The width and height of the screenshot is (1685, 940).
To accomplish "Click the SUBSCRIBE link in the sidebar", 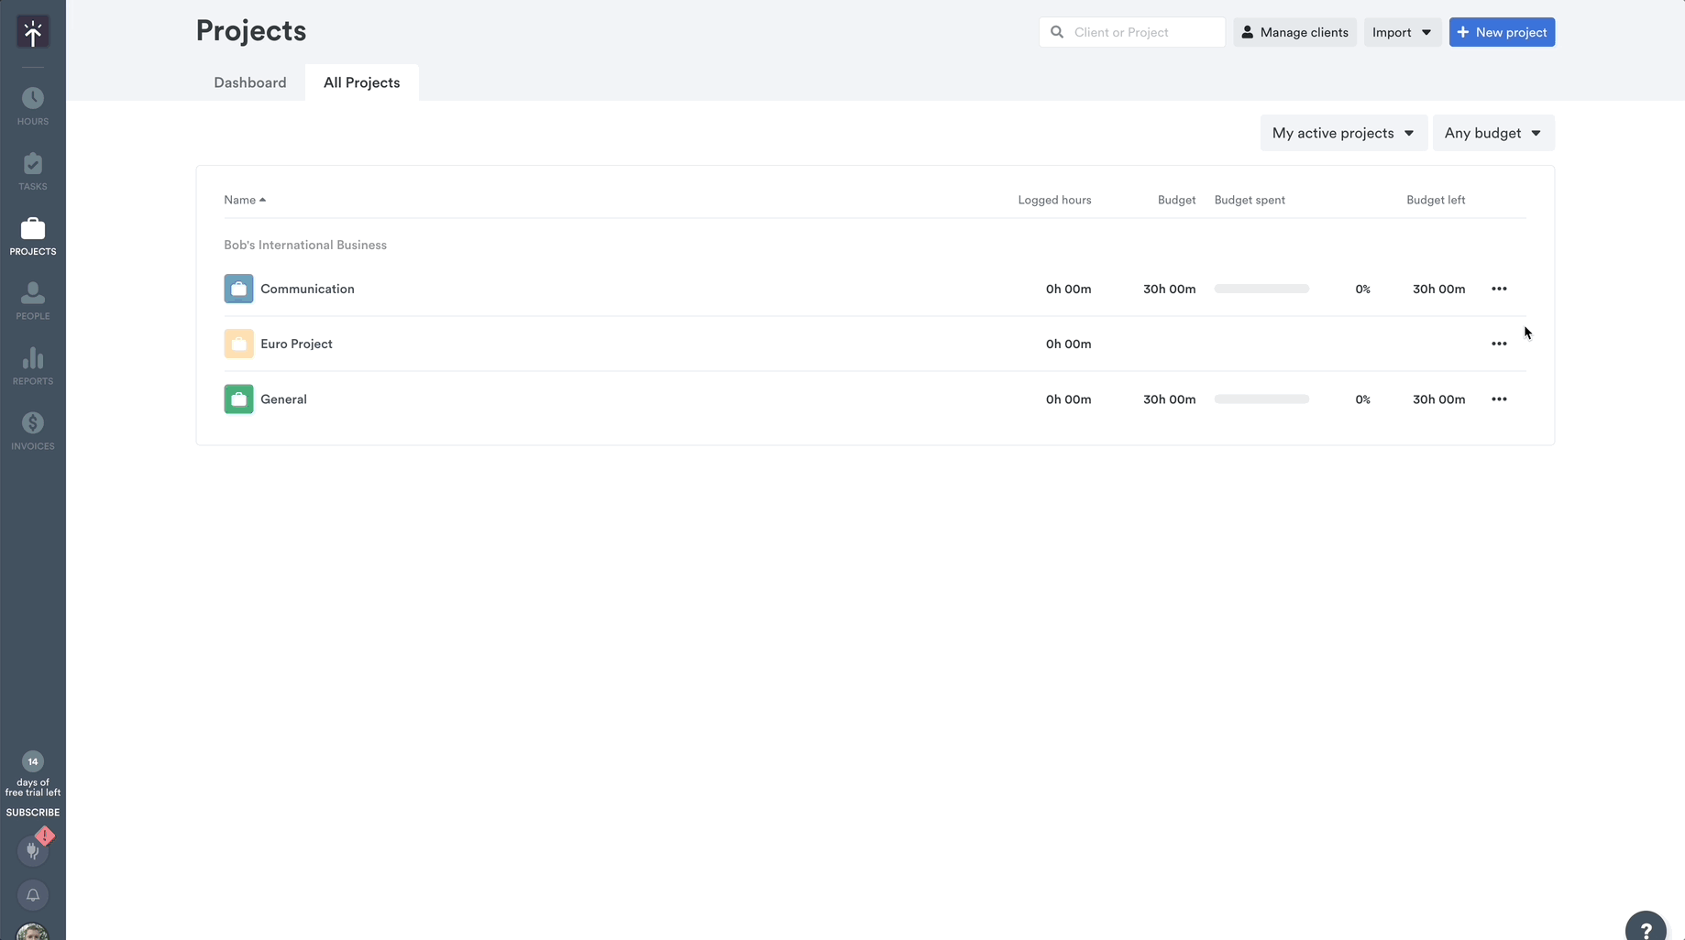I will [32, 812].
